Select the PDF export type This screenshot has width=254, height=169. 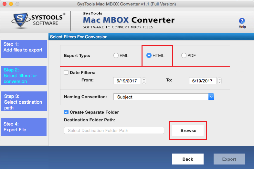click(184, 55)
